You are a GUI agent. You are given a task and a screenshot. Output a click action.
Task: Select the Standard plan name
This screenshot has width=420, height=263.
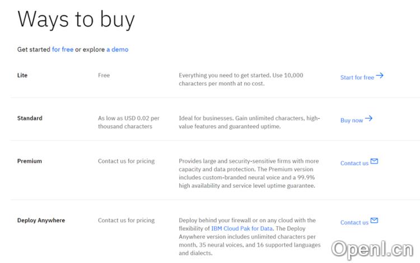pyautogui.click(x=30, y=118)
